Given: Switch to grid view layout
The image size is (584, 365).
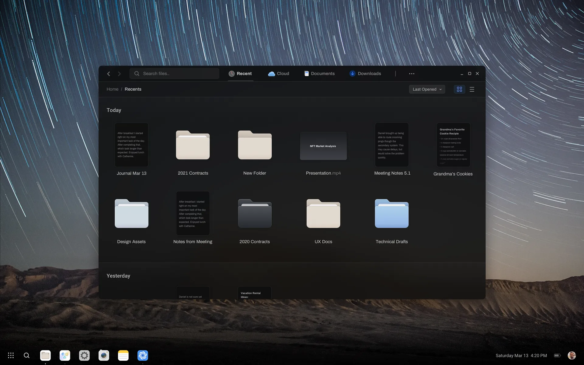Looking at the screenshot, I should tap(459, 89).
